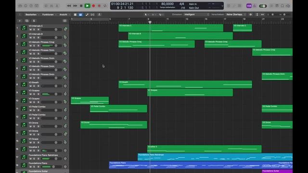
Task: Open the Note Pad icon
Action: pos(282,6)
